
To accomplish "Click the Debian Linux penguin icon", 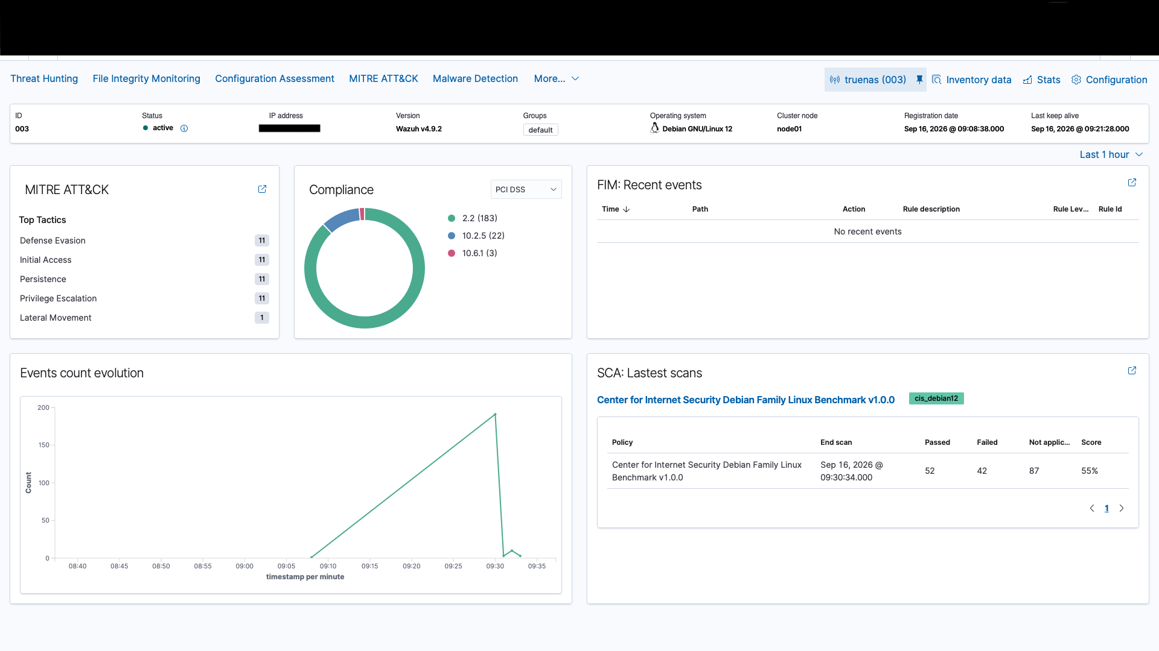I will (x=654, y=128).
